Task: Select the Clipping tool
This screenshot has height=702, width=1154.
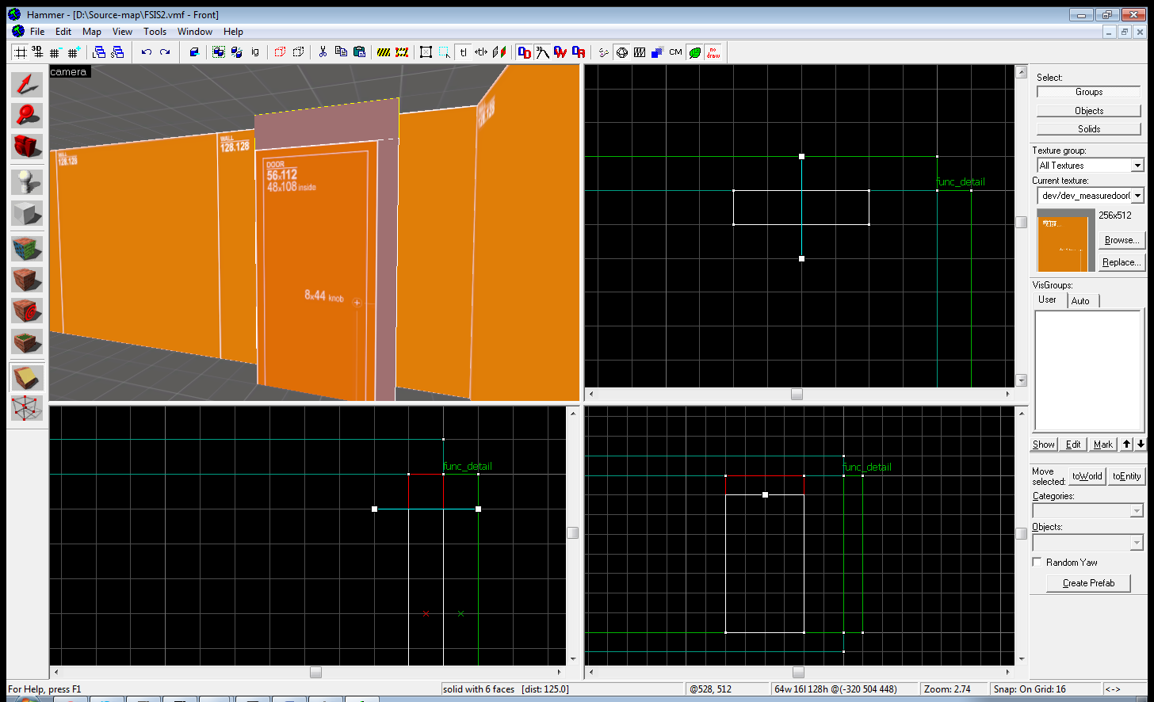Action: click(27, 377)
